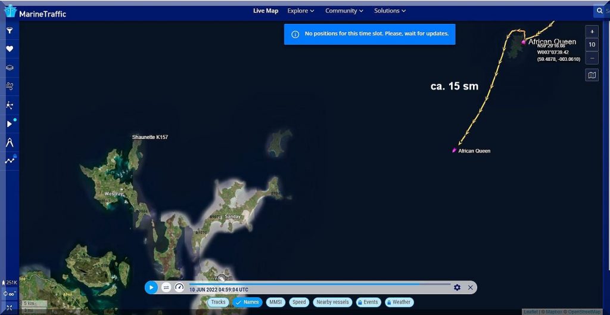
Task: Click the playback speed gauge icon
Action: (x=179, y=288)
